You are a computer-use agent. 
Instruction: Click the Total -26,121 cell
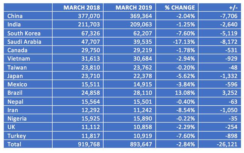220,144
